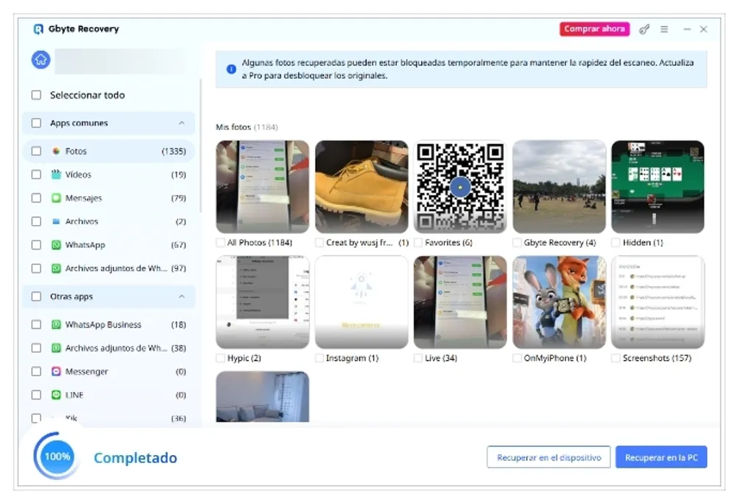Minimize the Gbyte Recovery window

pos(687,30)
